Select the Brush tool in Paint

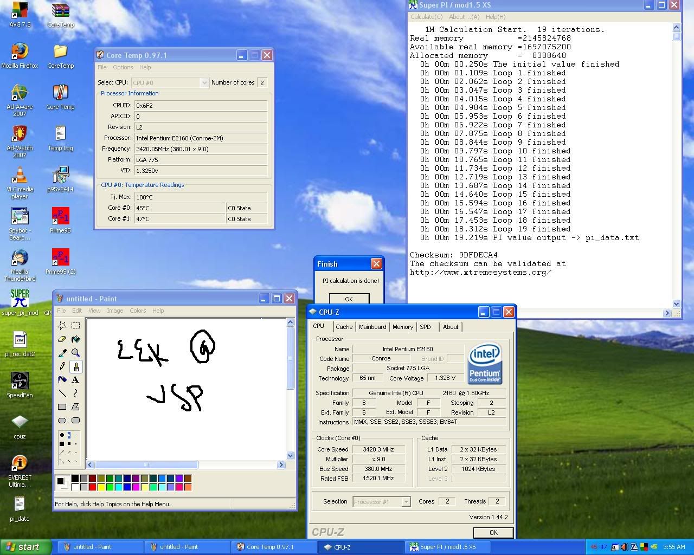(x=75, y=366)
